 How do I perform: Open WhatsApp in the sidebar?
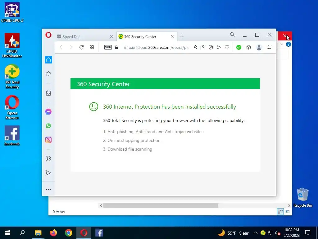tap(48, 126)
